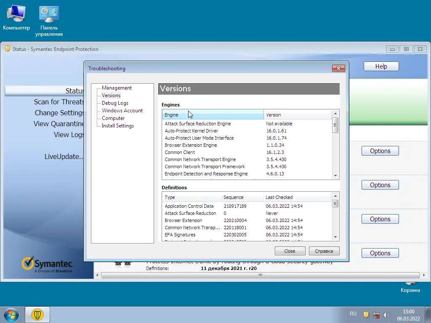Open Компьютер from the desktop
Image resolution: width=431 pixels, height=323 pixels.
click(x=16, y=13)
